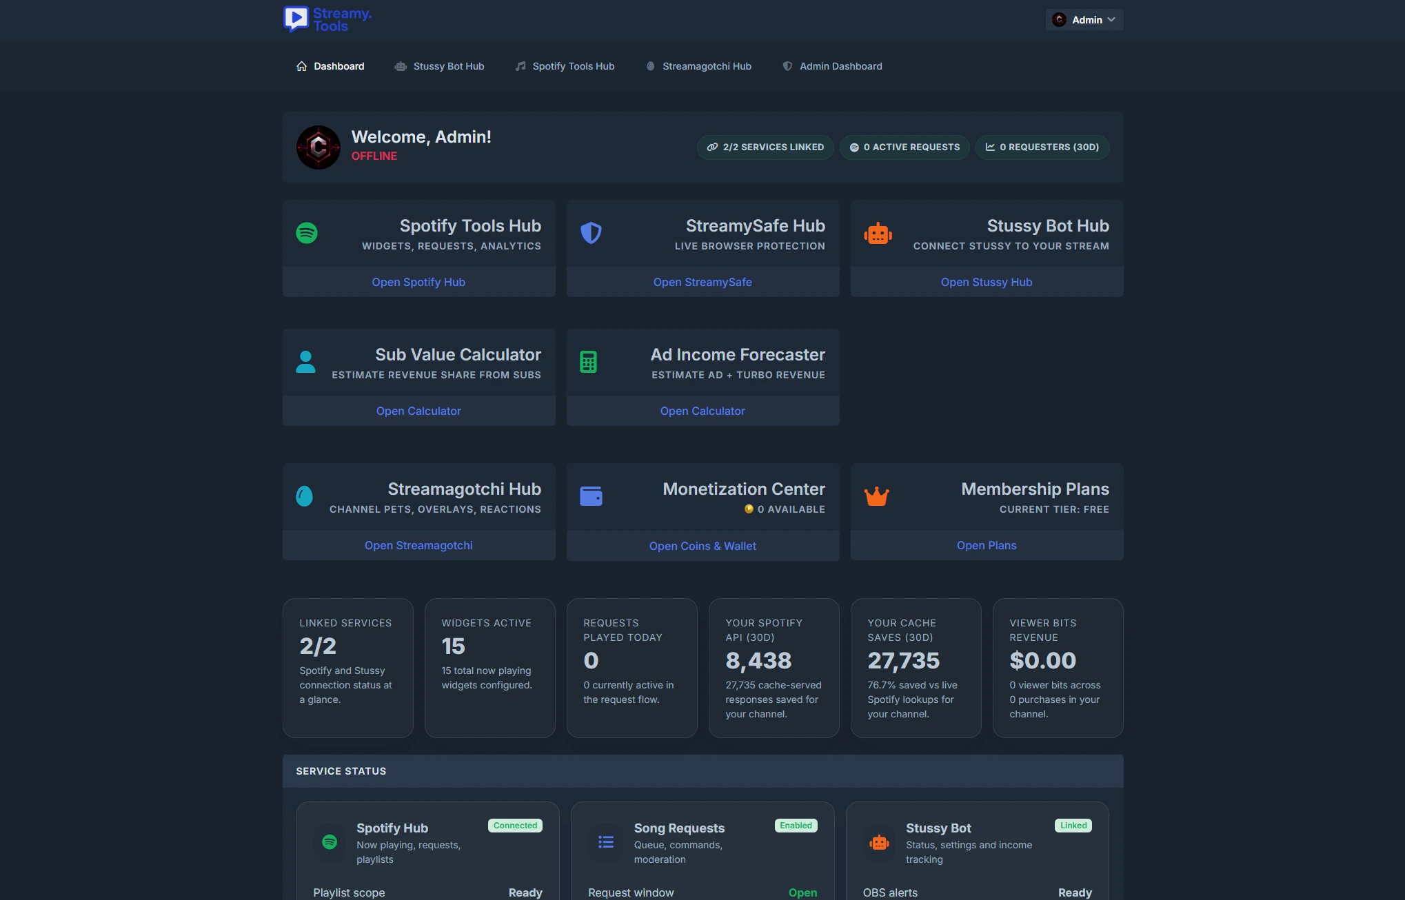This screenshot has height=900, width=1405.
Task: Open the Stussy Bot Hub nav tab
Action: [x=439, y=66]
